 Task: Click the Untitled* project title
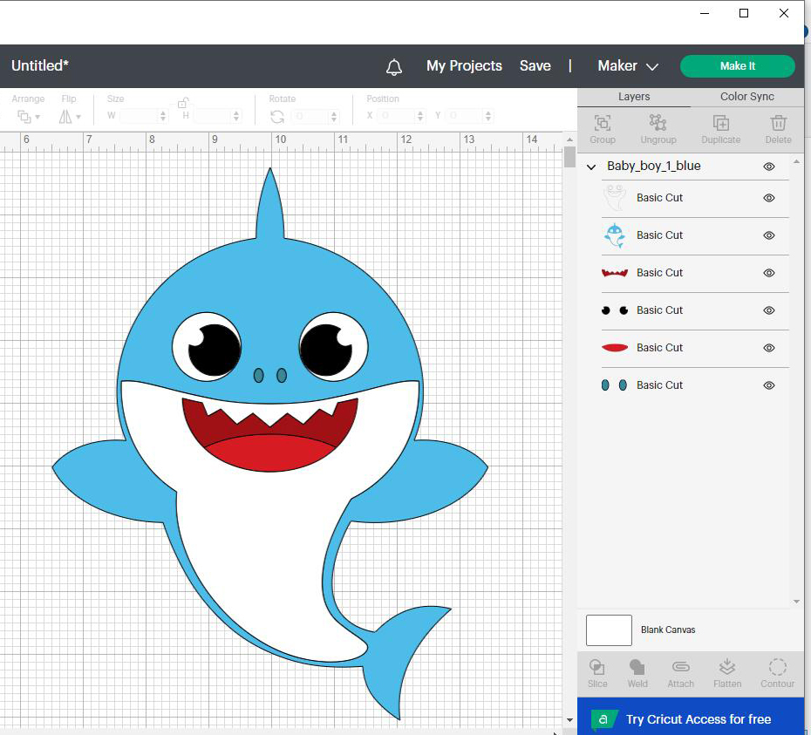(x=40, y=65)
